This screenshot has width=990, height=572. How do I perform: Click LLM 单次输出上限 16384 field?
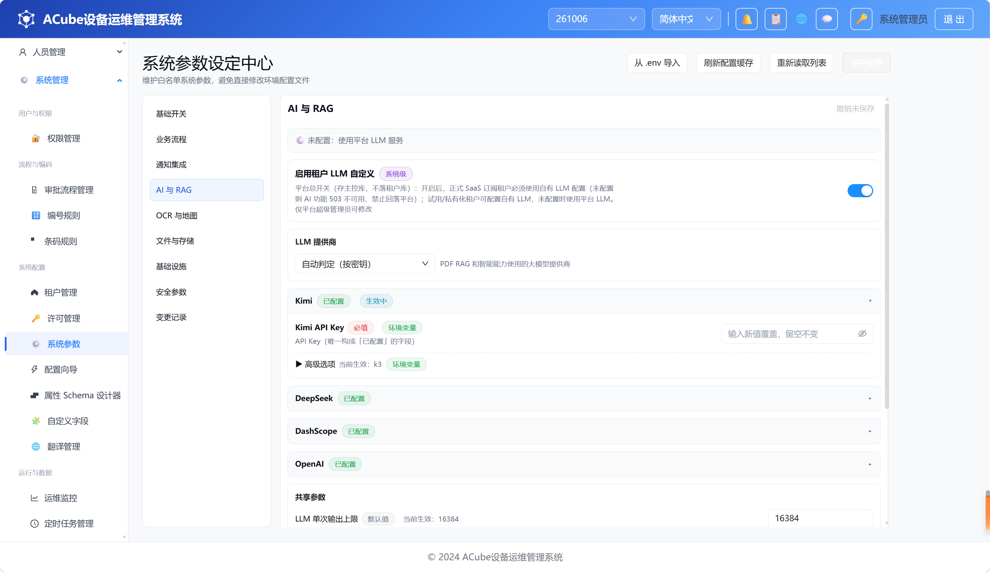point(820,518)
